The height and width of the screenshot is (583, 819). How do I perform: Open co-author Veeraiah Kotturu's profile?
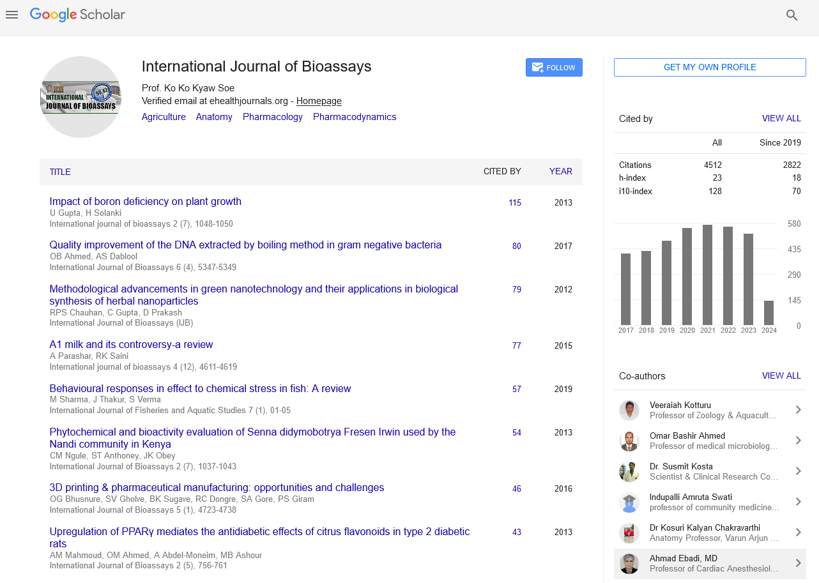coord(680,405)
